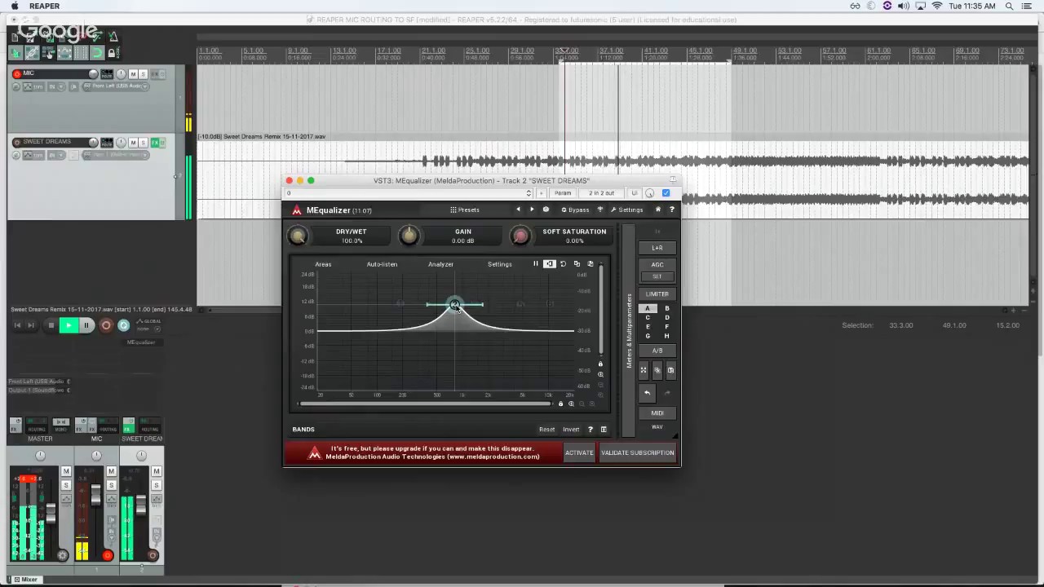Open the Apple menu
This screenshot has height=587, width=1044.
[x=14, y=7]
